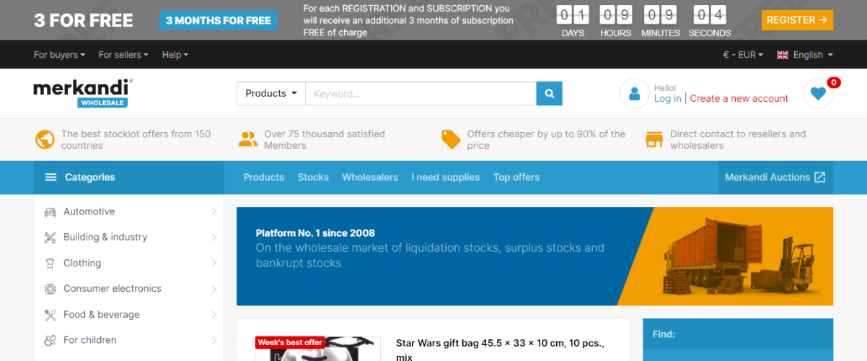
Task: Select the Clothing category label
Action: 82,263
